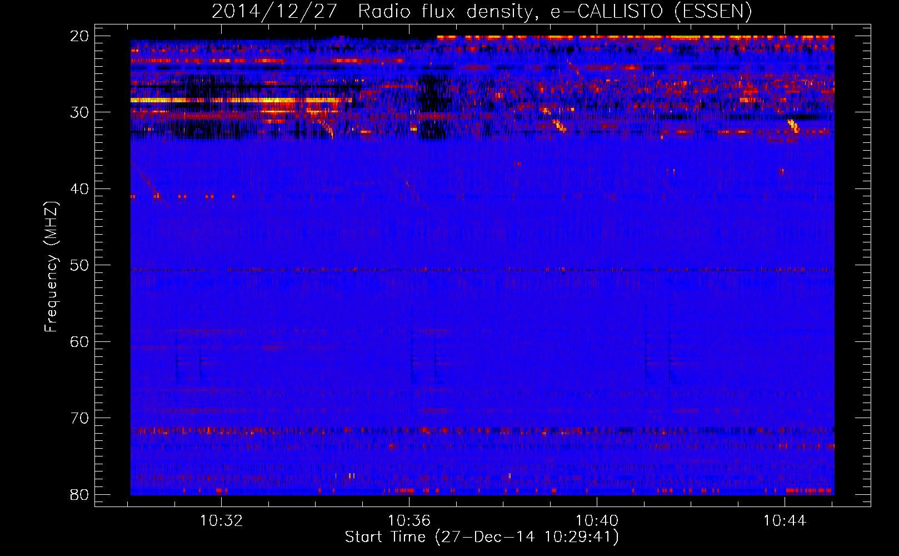
Task: Click the 10:44 time axis label
Action: (x=785, y=521)
